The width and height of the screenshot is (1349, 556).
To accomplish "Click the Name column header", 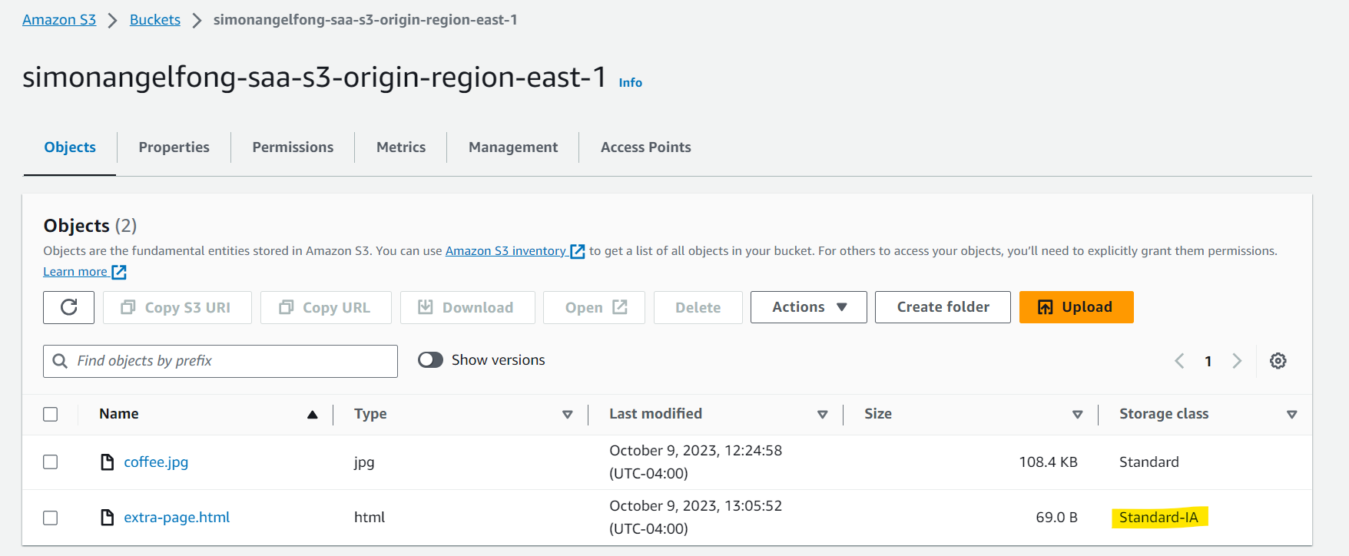I will (119, 414).
